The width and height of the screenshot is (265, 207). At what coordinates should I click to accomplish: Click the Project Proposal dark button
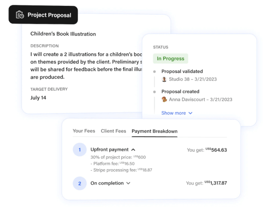(43, 15)
